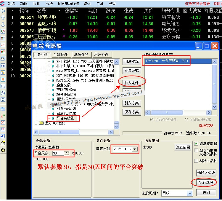Screen dimensions: 222x201
Task: Click the red-green up/down arrows icon
Action: (3, 116)
